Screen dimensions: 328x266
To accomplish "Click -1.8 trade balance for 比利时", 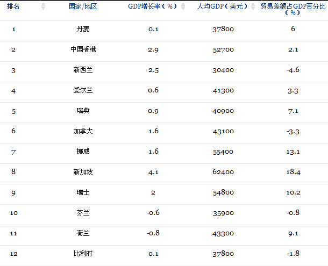I will [x=293, y=254].
